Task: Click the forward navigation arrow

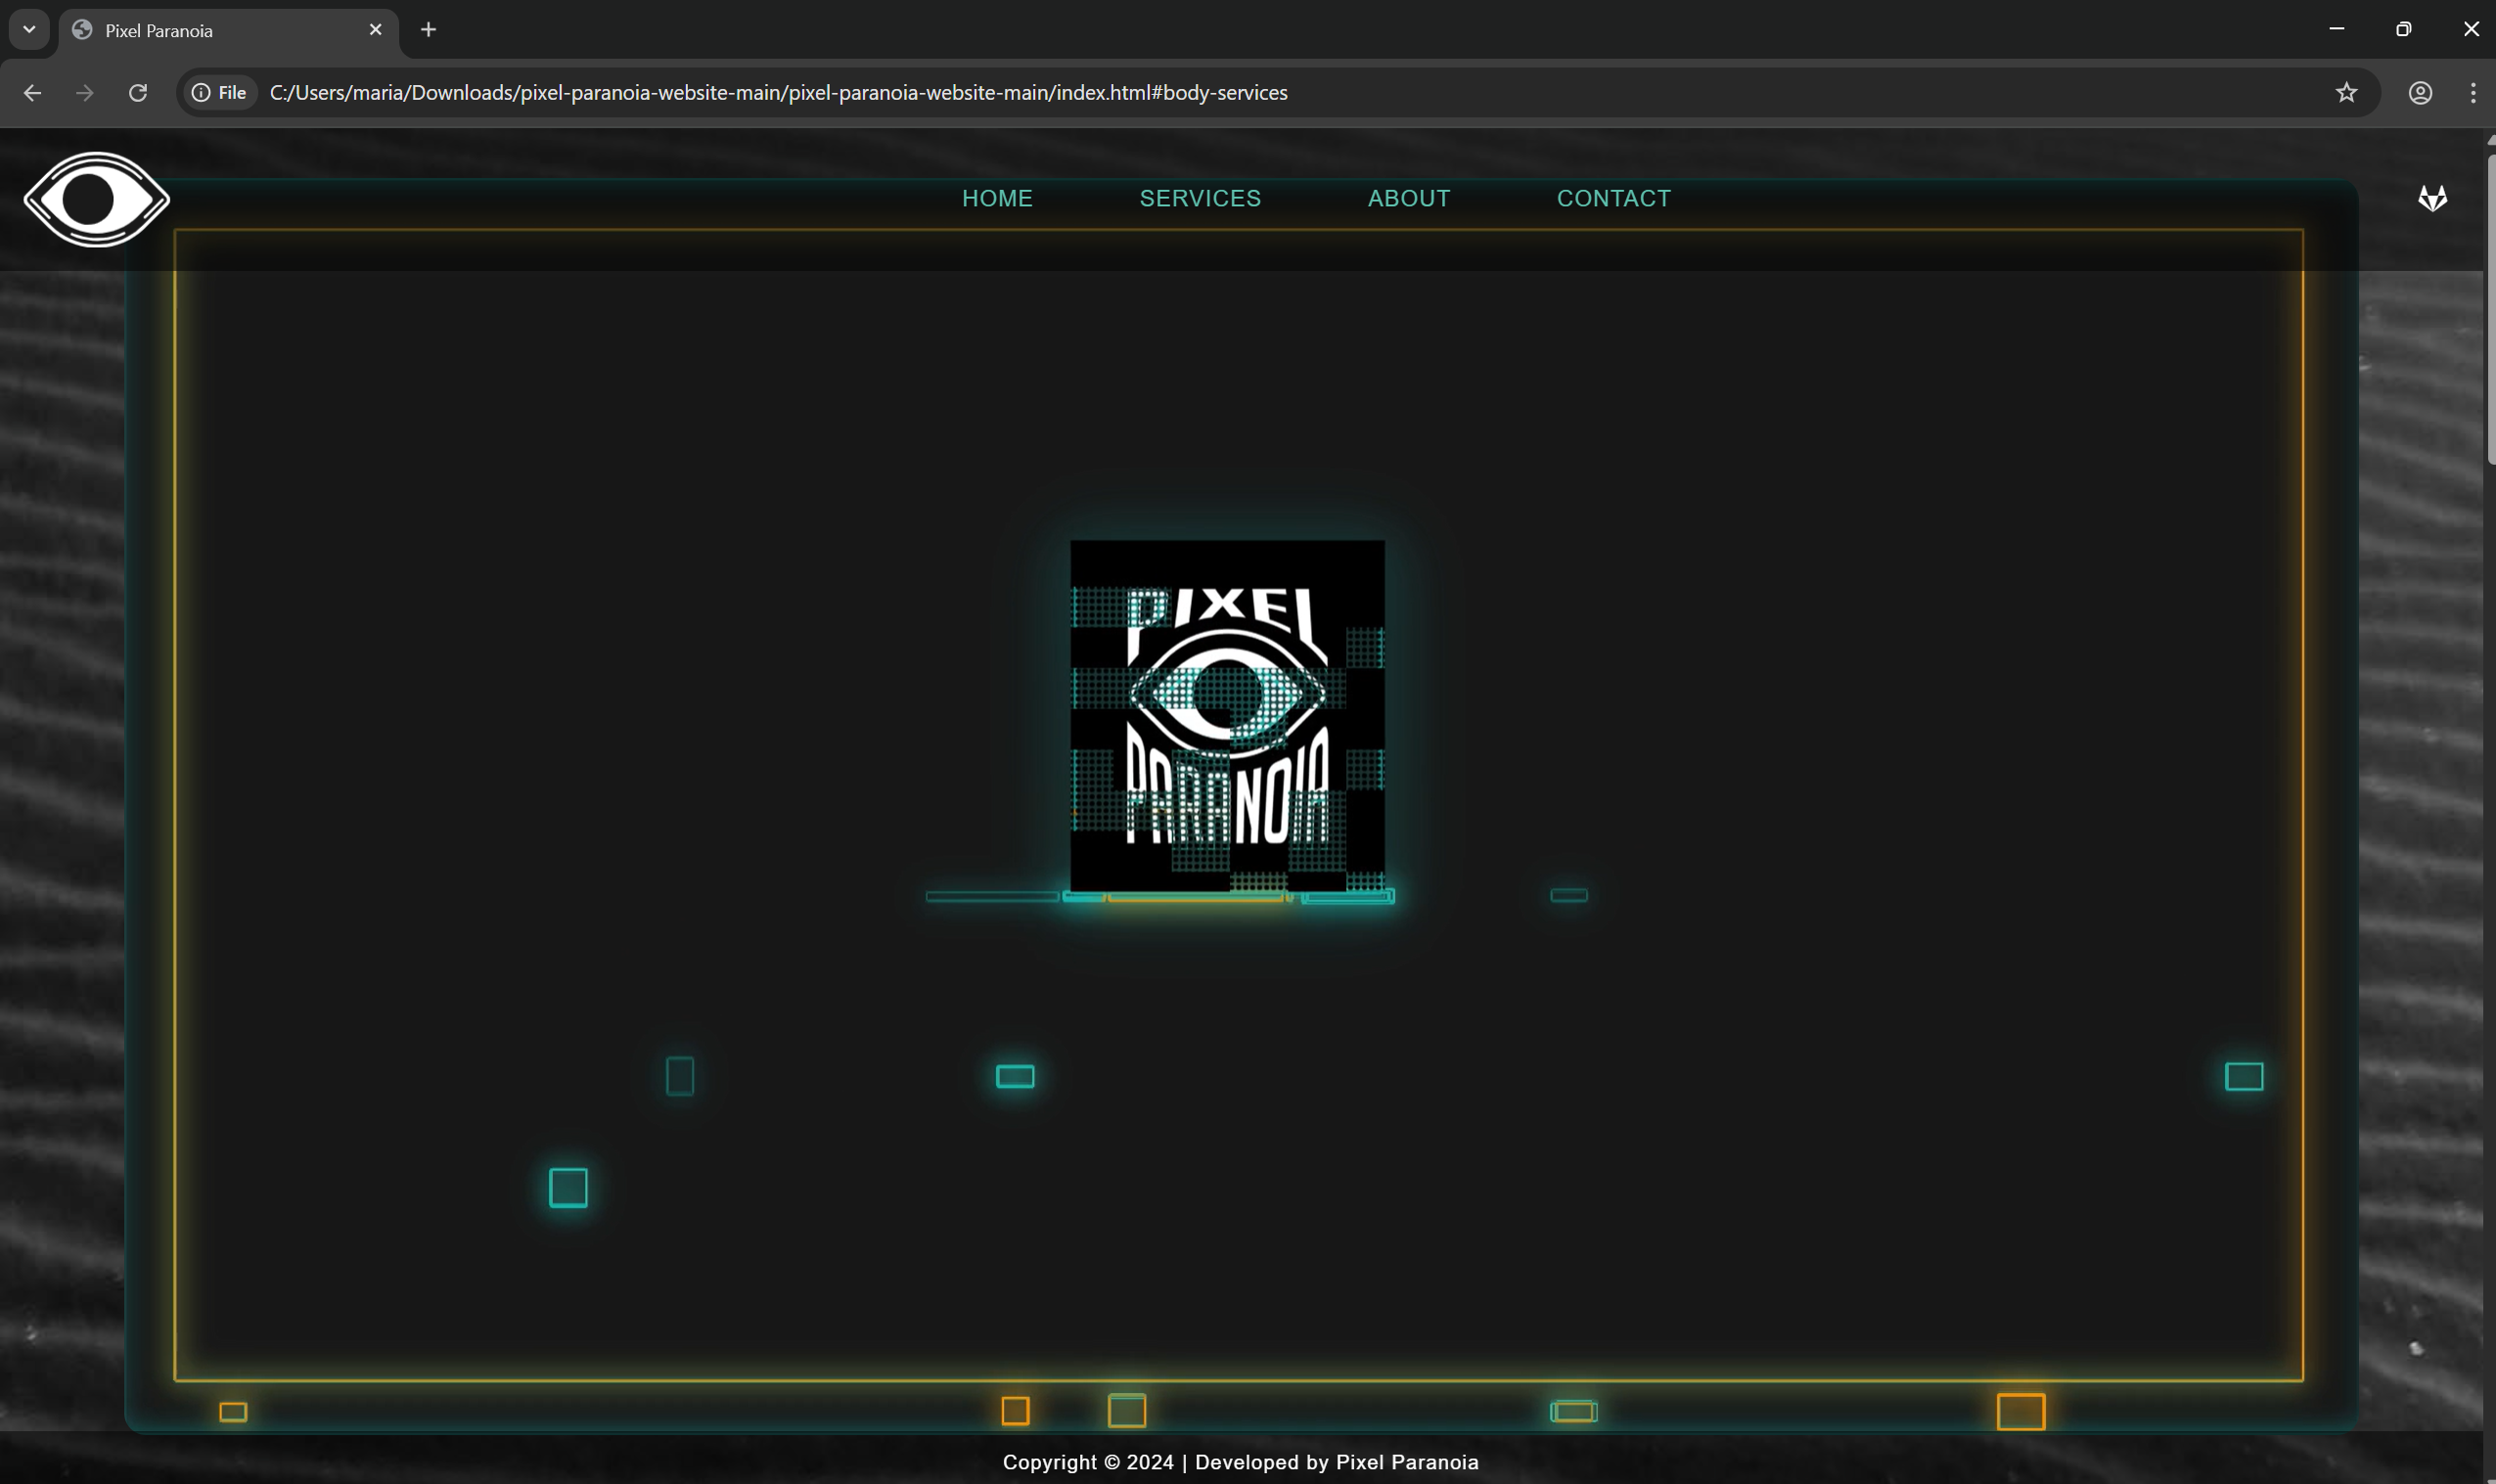Action: pos(85,92)
